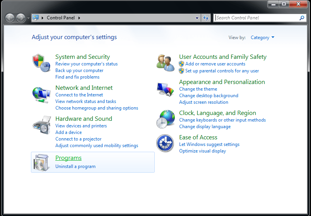Open Set up parental controls for any user
Screen dimensions: 311x216
coord(222,71)
